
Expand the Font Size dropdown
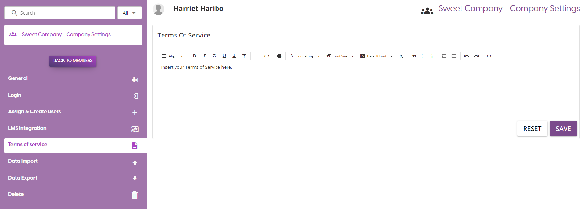(340, 56)
